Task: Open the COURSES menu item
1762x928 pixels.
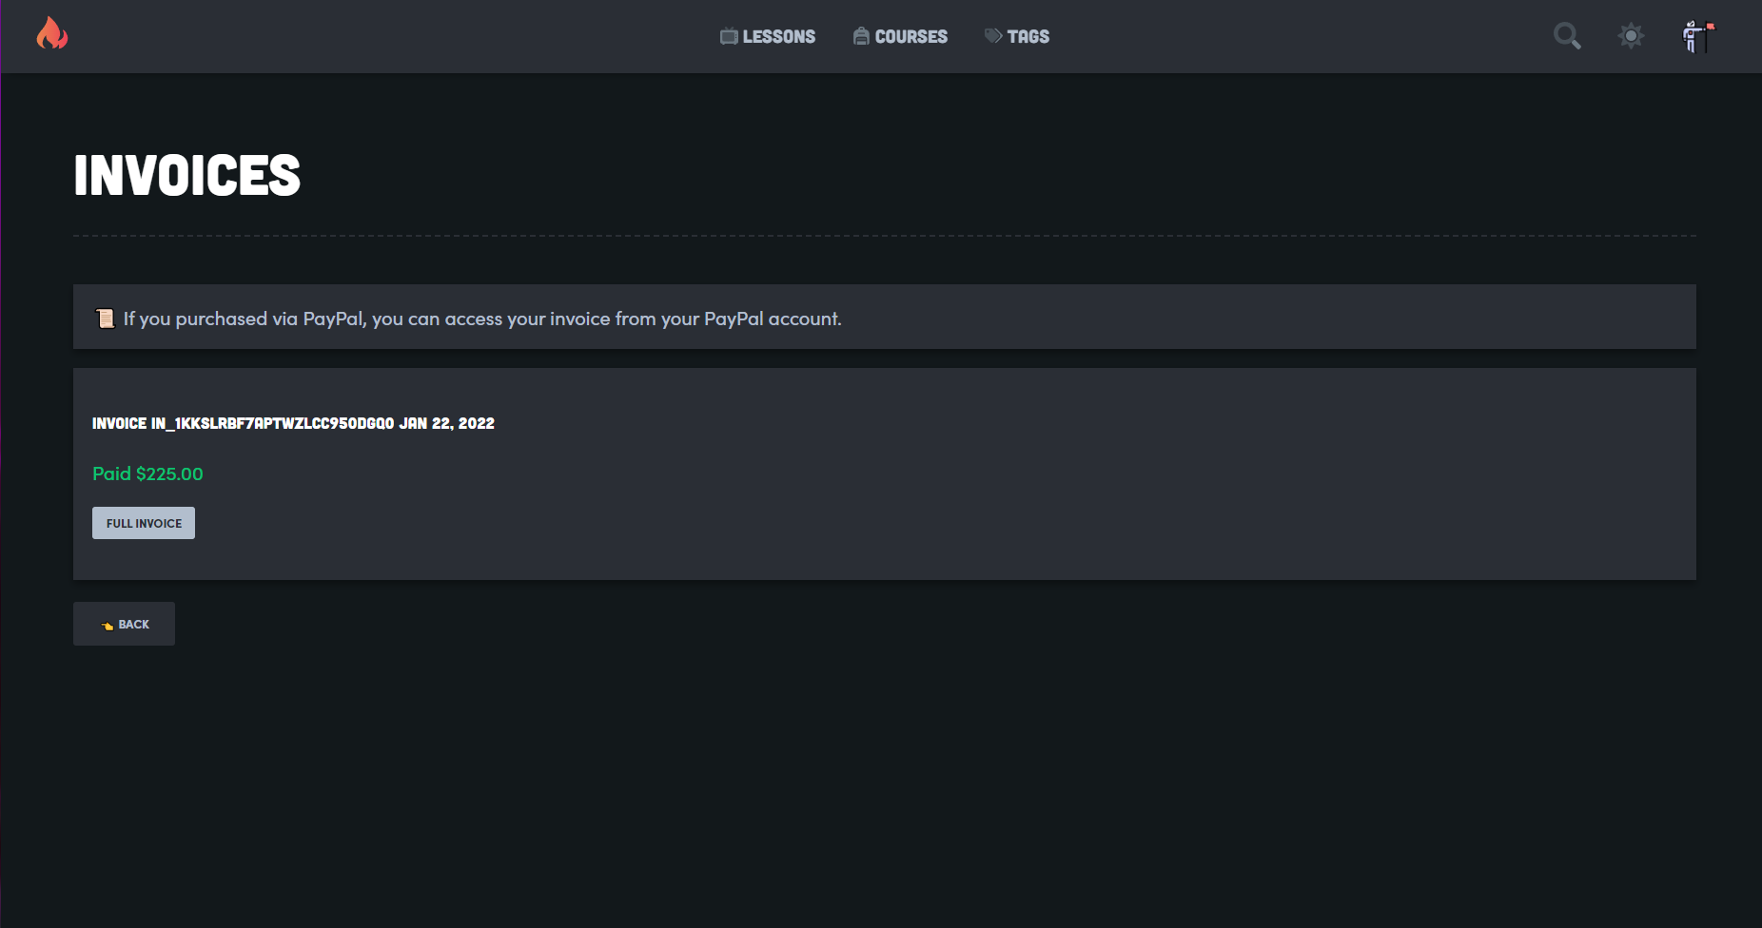Action: (x=910, y=36)
